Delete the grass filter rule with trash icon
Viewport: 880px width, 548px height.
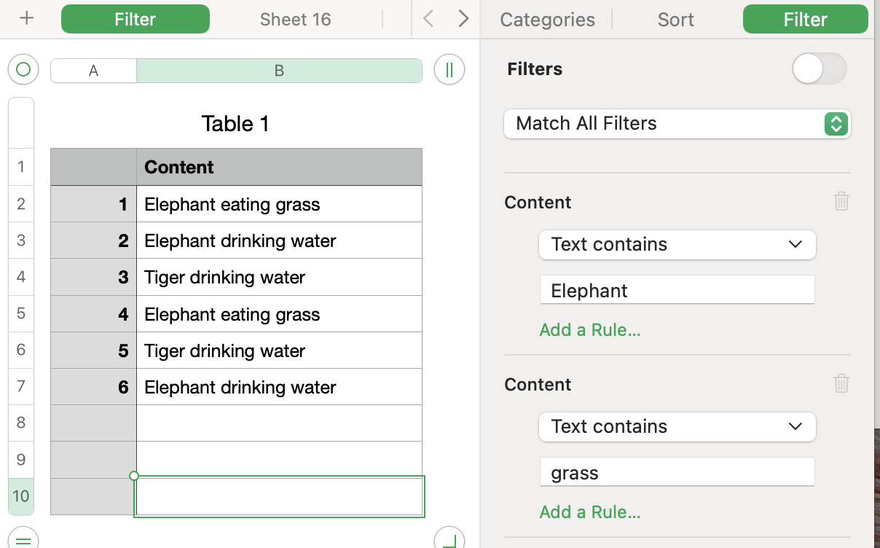point(841,383)
